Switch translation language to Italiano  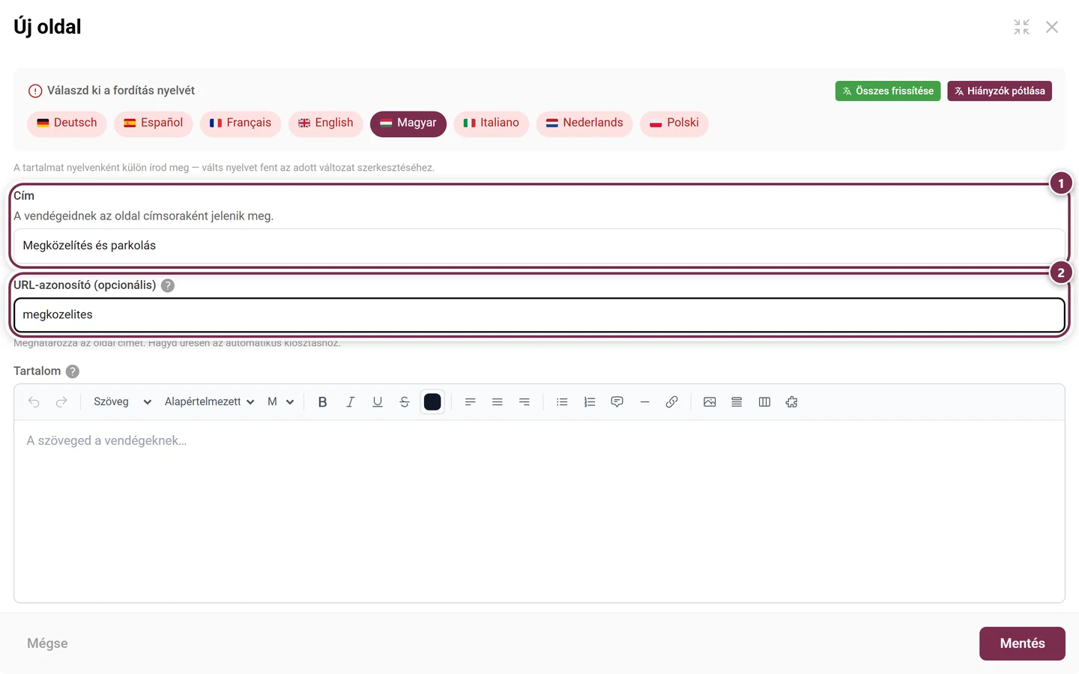(492, 123)
